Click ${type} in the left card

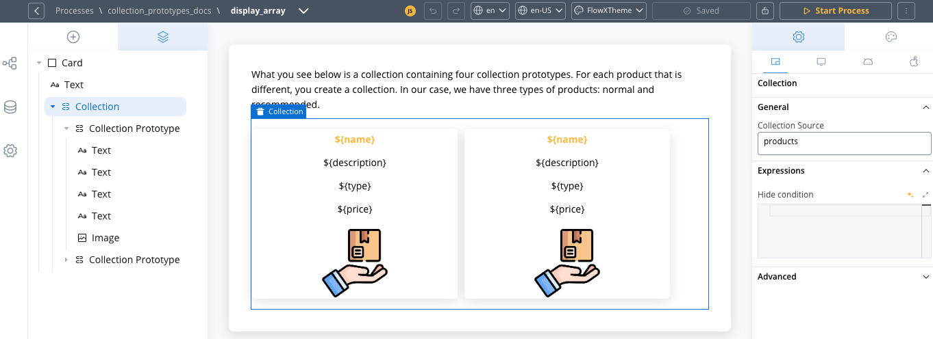[355, 186]
